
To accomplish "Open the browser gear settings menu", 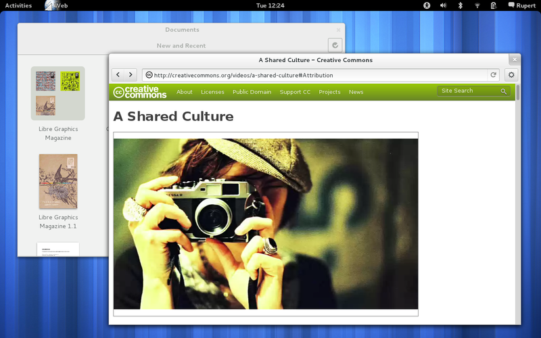I will click(x=511, y=75).
